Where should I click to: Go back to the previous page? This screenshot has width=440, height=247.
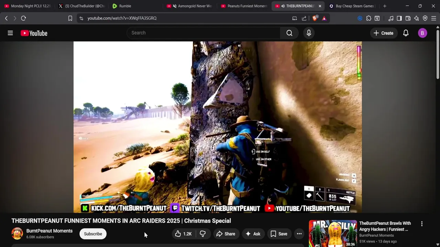click(x=6, y=18)
